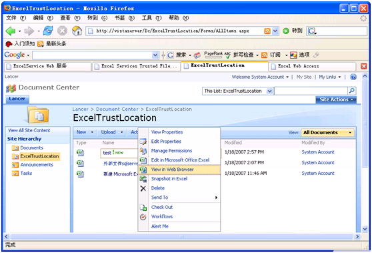Click the spell check ABC icon
Screen dimensions: 372x253
click(227, 55)
